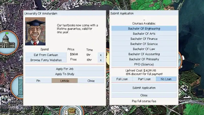Choose PHD (Science) course

click(x=144, y=64)
